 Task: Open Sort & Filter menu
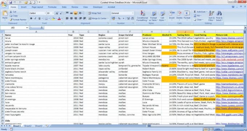[211, 16]
